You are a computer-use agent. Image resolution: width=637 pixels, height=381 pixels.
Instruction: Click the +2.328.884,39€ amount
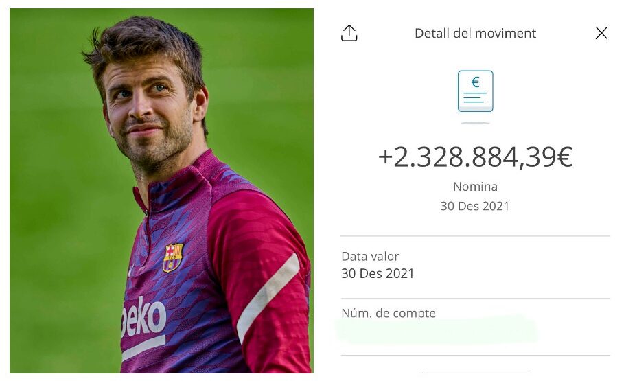[x=475, y=157]
